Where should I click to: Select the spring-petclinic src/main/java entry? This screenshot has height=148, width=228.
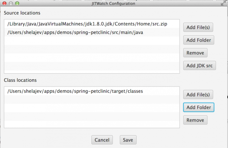[x=92, y=32]
